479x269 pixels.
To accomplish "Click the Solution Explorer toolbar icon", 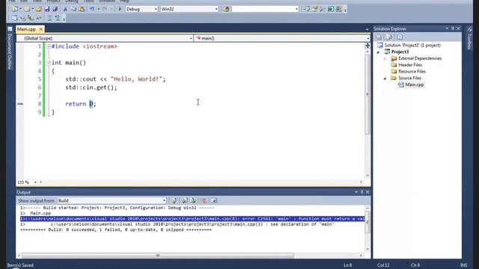I will (306, 9).
